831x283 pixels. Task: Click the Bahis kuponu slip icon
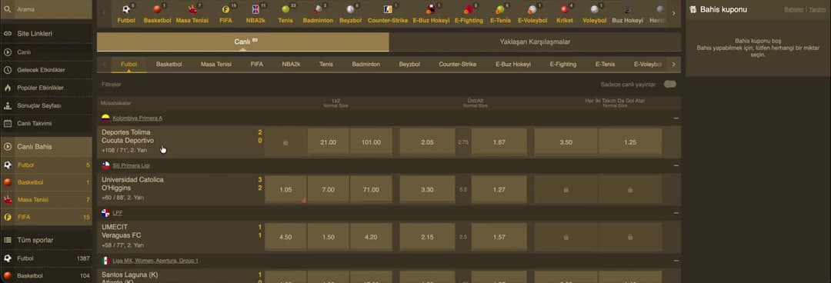pyautogui.click(x=692, y=9)
